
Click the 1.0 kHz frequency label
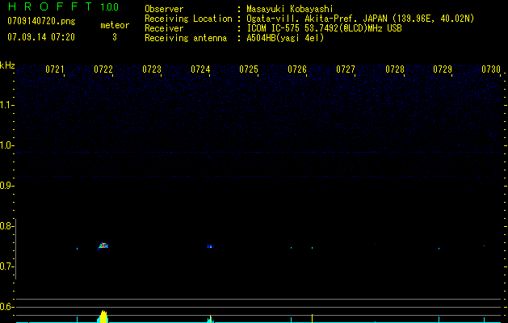click(6, 145)
